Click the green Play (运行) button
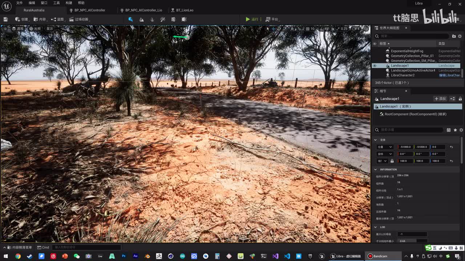 click(x=252, y=19)
